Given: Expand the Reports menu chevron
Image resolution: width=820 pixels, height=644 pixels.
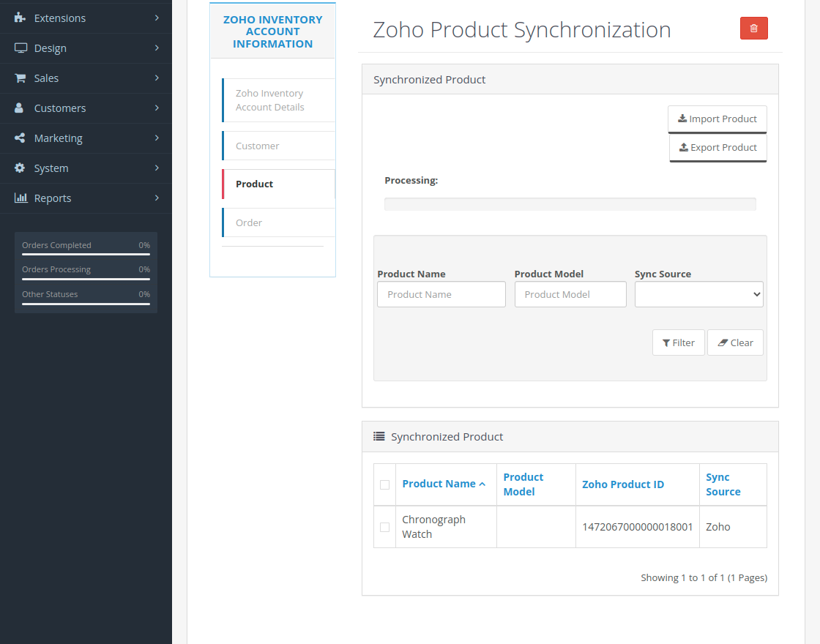Looking at the screenshot, I should click(156, 198).
